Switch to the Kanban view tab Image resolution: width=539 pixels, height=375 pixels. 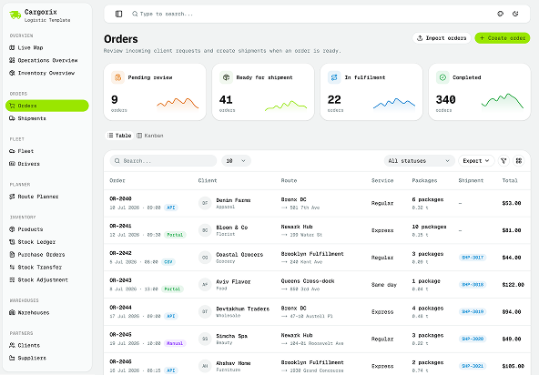pyautogui.click(x=150, y=136)
